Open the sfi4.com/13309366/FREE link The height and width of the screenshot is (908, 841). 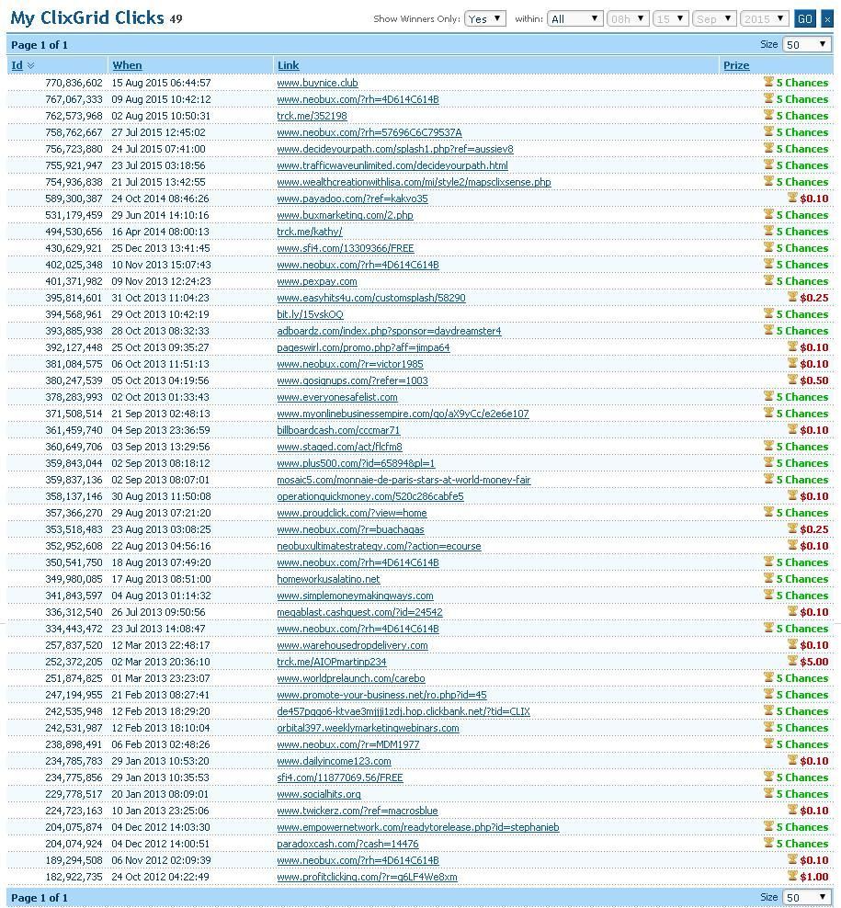[346, 248]
